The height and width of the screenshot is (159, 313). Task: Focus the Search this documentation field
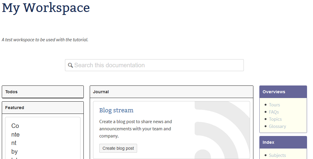[x=158, y=65]
